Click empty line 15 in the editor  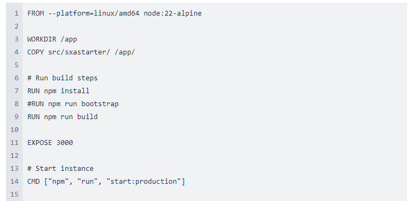(215, 195)
